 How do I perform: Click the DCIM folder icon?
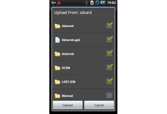click(x=57, y=68)
